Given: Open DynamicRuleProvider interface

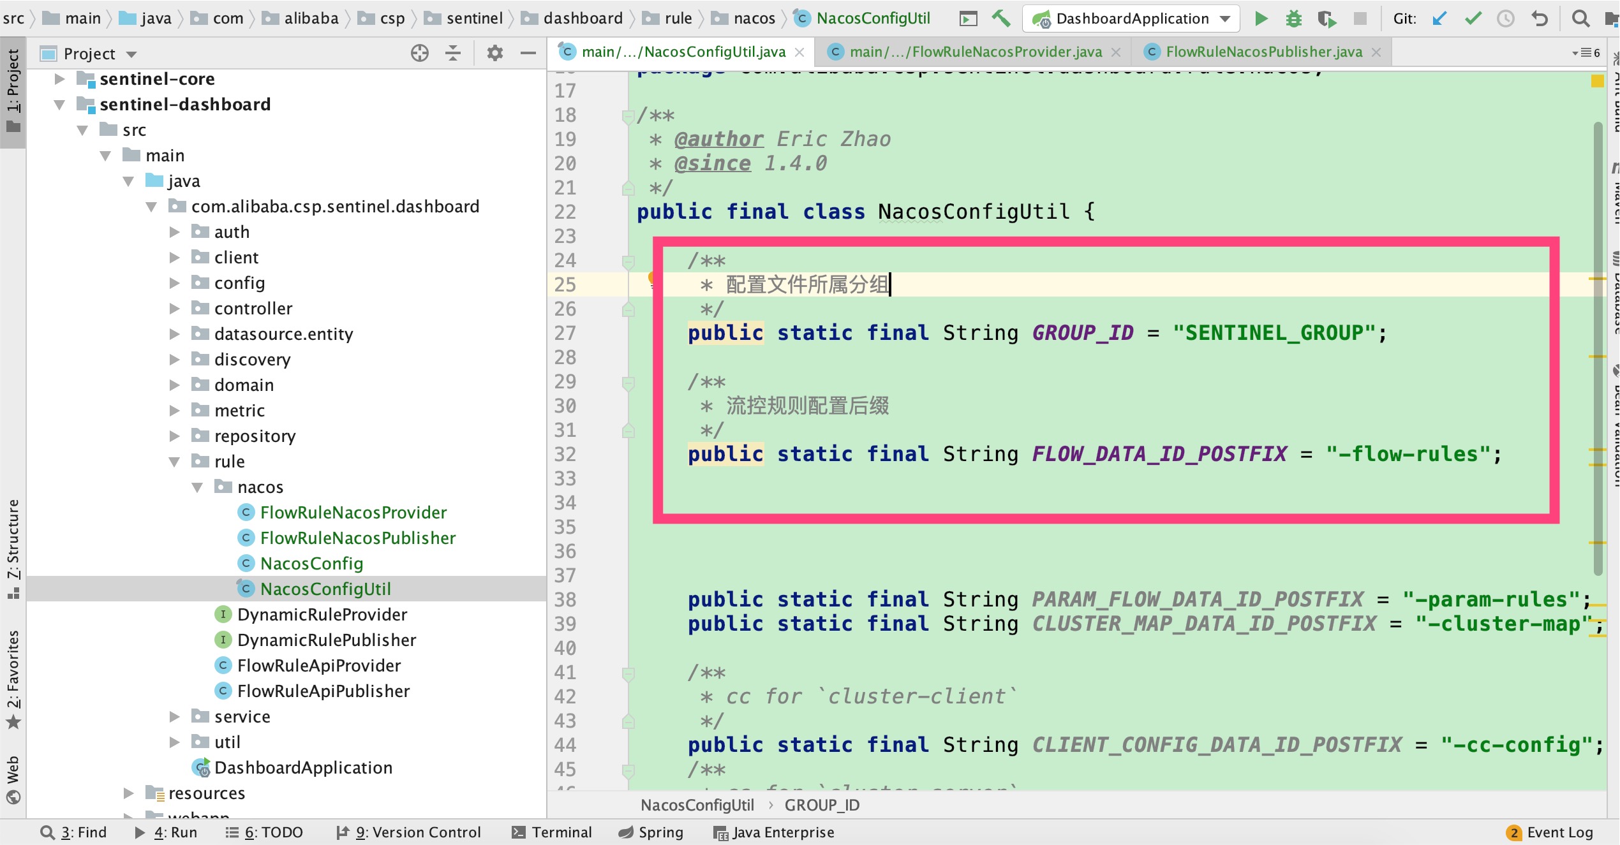Looking at the screenshot, I should click(322, 615).
